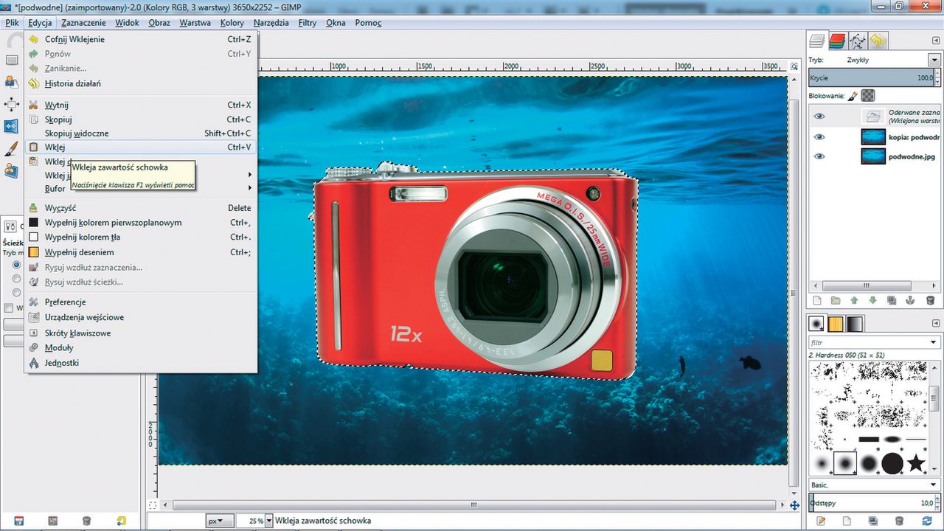Open the Brushes tab in lower dock

coord(817,323)
